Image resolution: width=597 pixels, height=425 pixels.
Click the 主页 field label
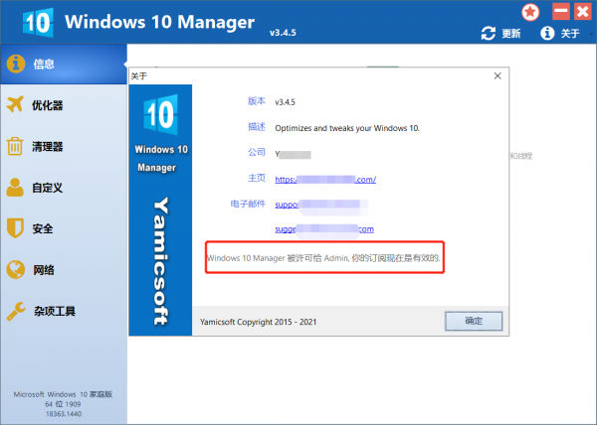point(257,178)
